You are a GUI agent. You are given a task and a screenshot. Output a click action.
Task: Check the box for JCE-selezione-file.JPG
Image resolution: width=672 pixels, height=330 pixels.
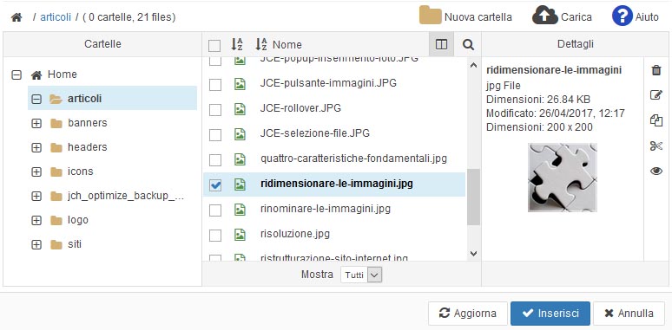click(x=215, y=135)
